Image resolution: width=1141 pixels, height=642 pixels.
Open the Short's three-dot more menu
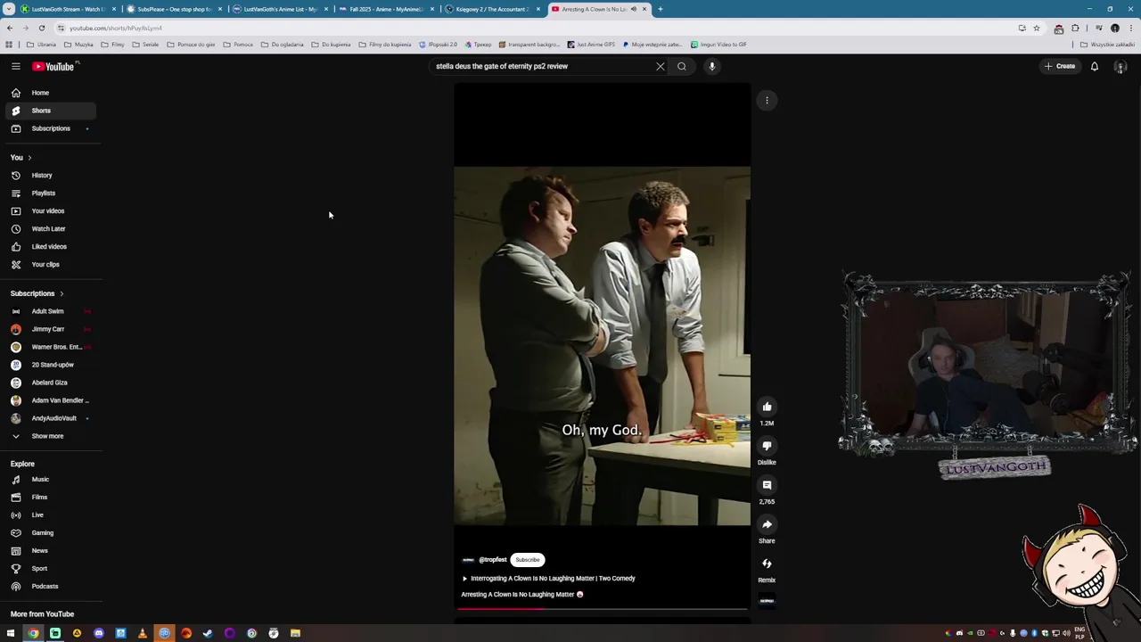click(767, 100)
